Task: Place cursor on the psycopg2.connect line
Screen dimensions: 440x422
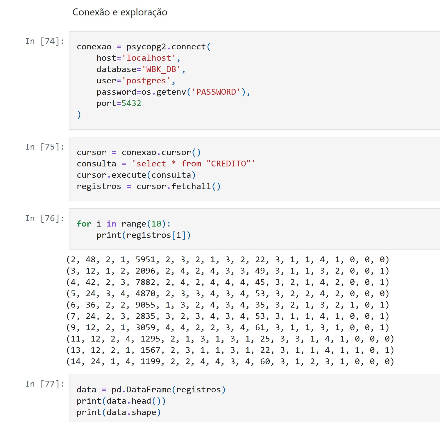Action: (x=144, y=47)
